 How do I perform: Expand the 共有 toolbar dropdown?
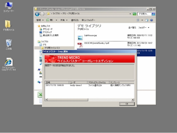[x=64, y=20]
